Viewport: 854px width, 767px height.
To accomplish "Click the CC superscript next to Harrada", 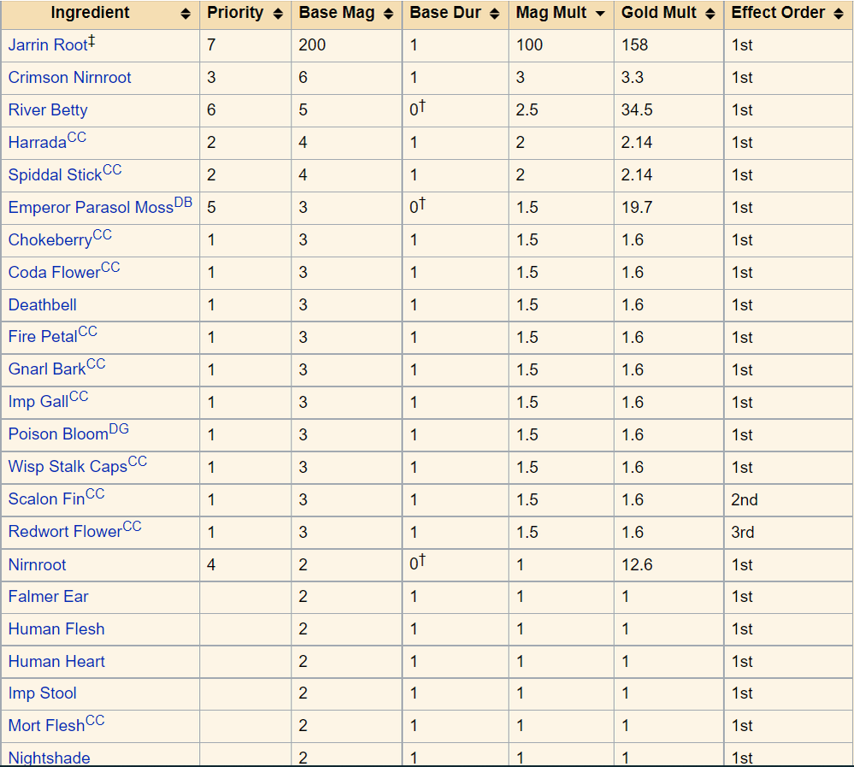I will coord(77,138).
